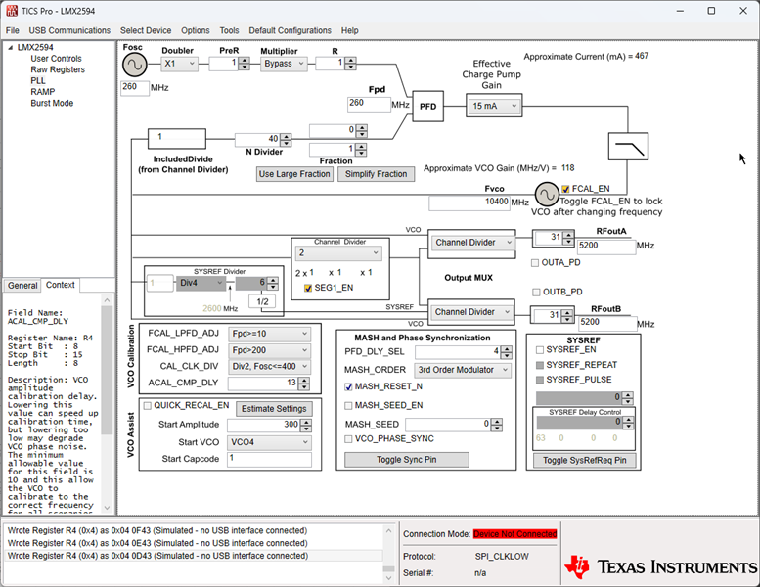Open Start VCO dropdown showing VCO4
This screenshot has width=760, height=587.
point(270,442)
